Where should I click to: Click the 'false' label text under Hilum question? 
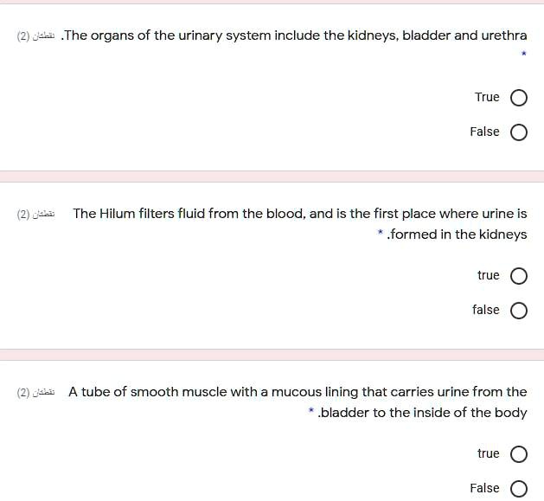(x=485, y=310)
